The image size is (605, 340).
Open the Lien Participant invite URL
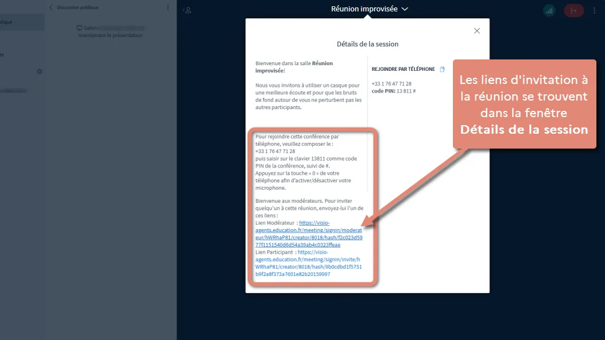pyautogui.click(x=308, y=263)
